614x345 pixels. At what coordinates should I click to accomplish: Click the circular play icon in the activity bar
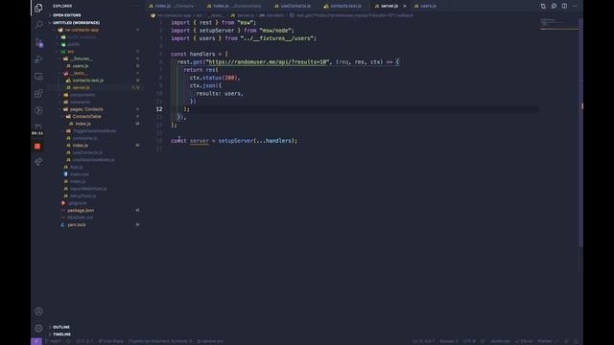(x=38, y=110)
